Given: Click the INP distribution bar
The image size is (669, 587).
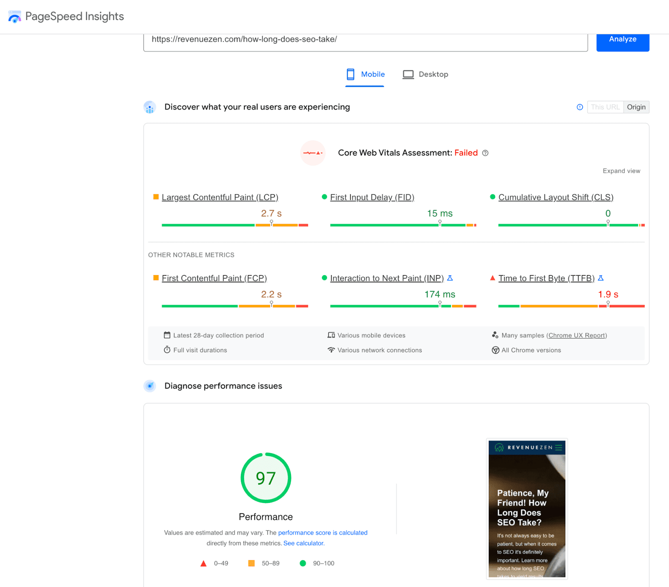Looking at the screenshot, I should coord(403,306).
